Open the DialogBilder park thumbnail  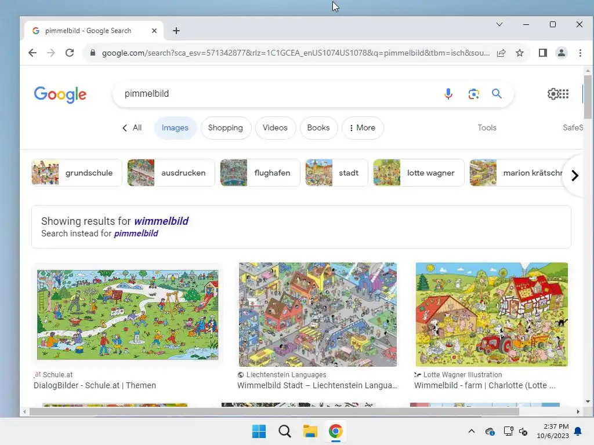[128, 315]
